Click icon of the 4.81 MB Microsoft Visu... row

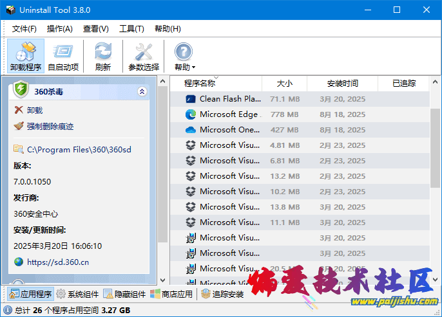191,145
